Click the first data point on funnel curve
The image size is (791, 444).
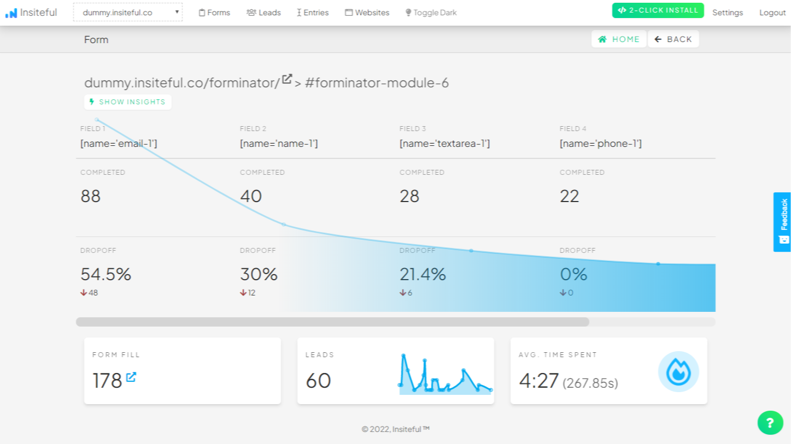(97, 120)
